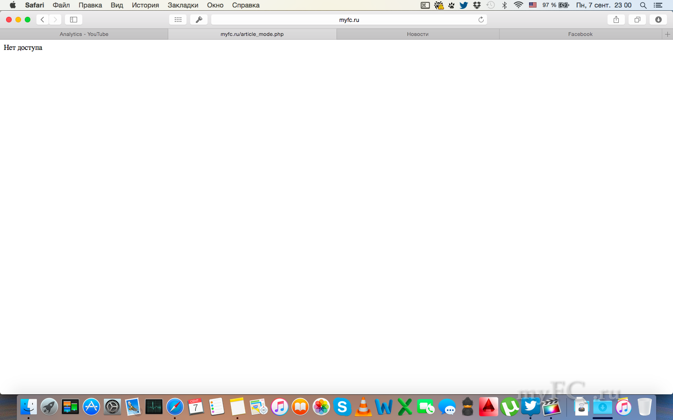This screenshot has width=673, height=420.
Task: Launch Skype from the Dock
Action: [342, 407]
